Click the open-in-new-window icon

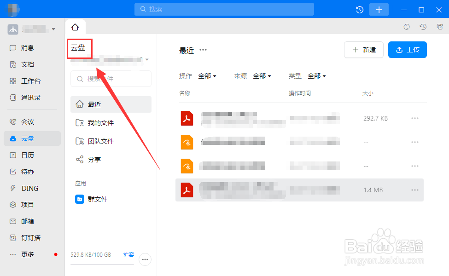coord(440,27)
